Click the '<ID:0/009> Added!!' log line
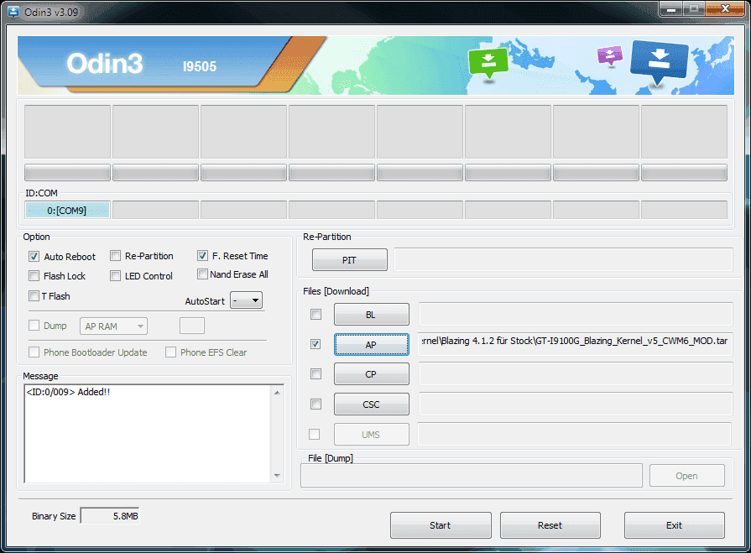Screen dimensions: 751x553 pos(68,392)
